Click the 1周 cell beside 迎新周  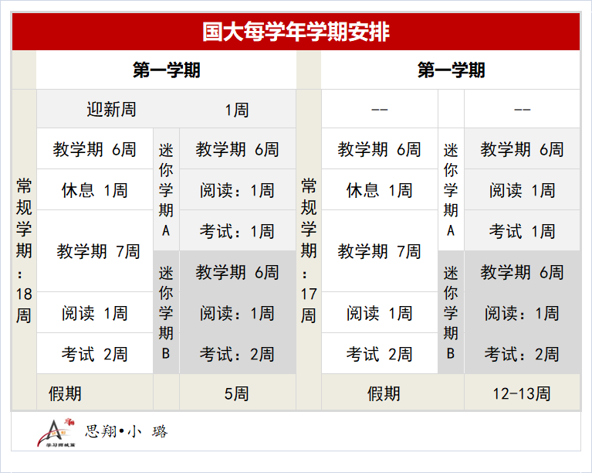237,110
